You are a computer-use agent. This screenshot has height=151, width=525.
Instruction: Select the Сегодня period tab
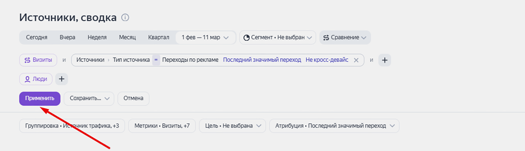click(x=36, y=37)
